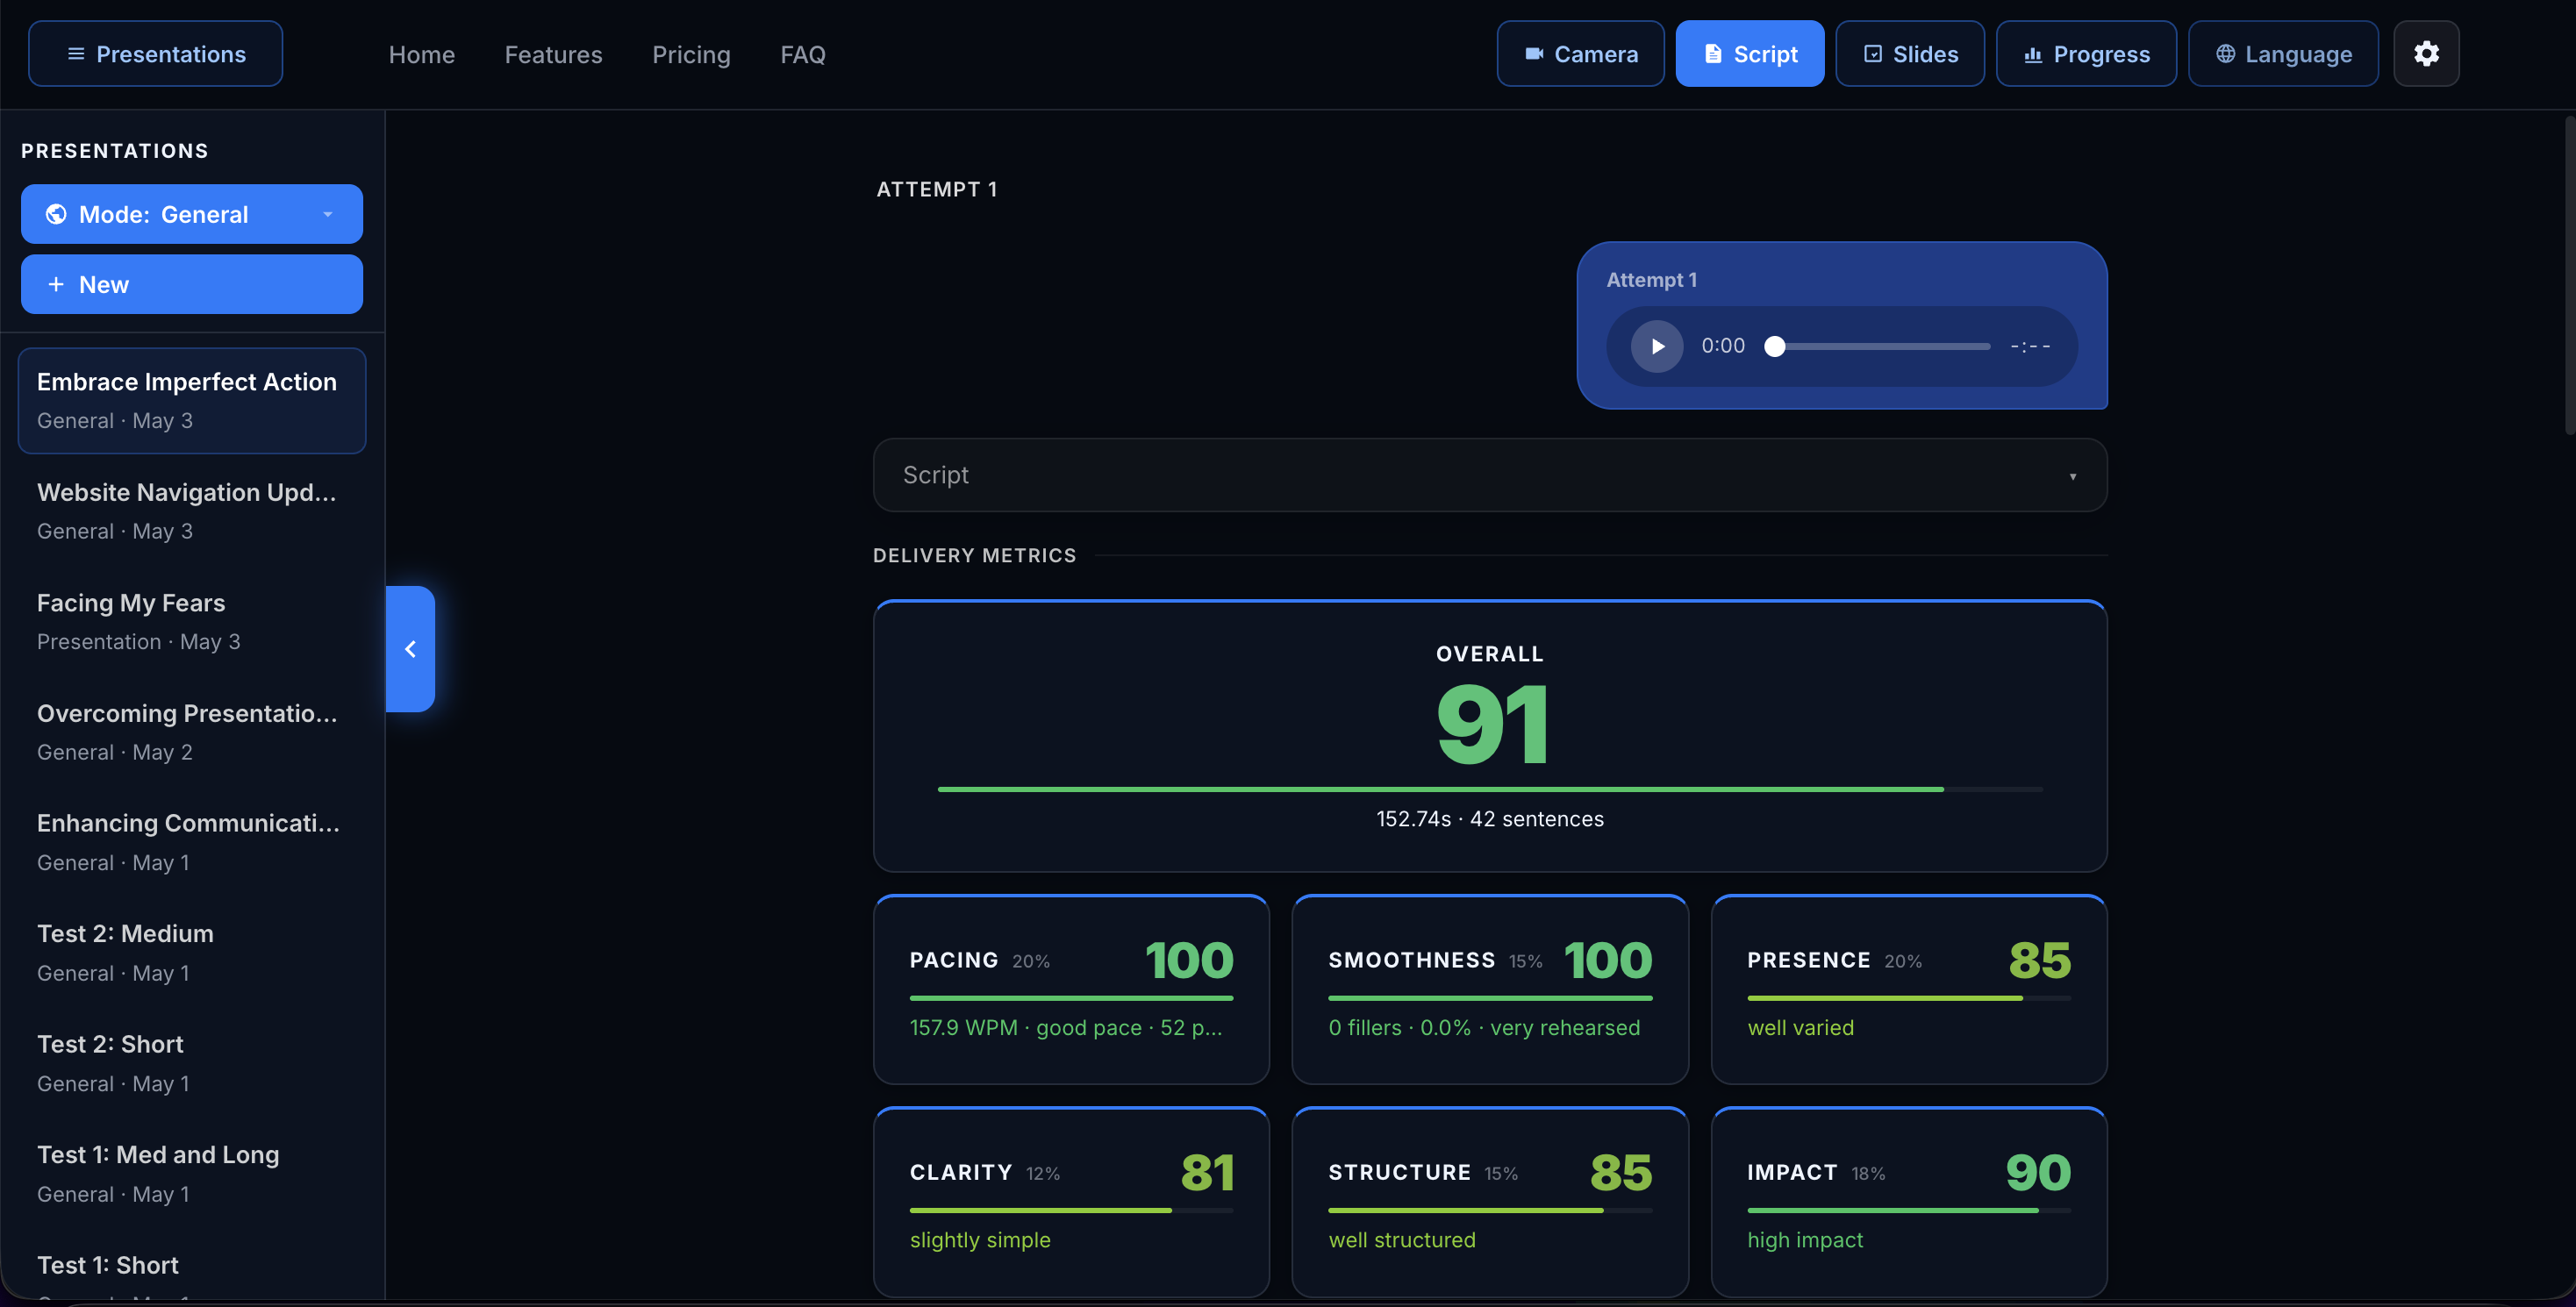Click '0 fillers · 0.0% · very rehearsed' text
The image size is (2576, 1307).
[1484, 1027]
